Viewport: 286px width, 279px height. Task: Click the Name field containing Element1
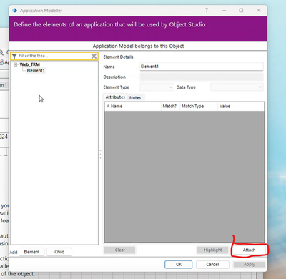pos(202,67)
